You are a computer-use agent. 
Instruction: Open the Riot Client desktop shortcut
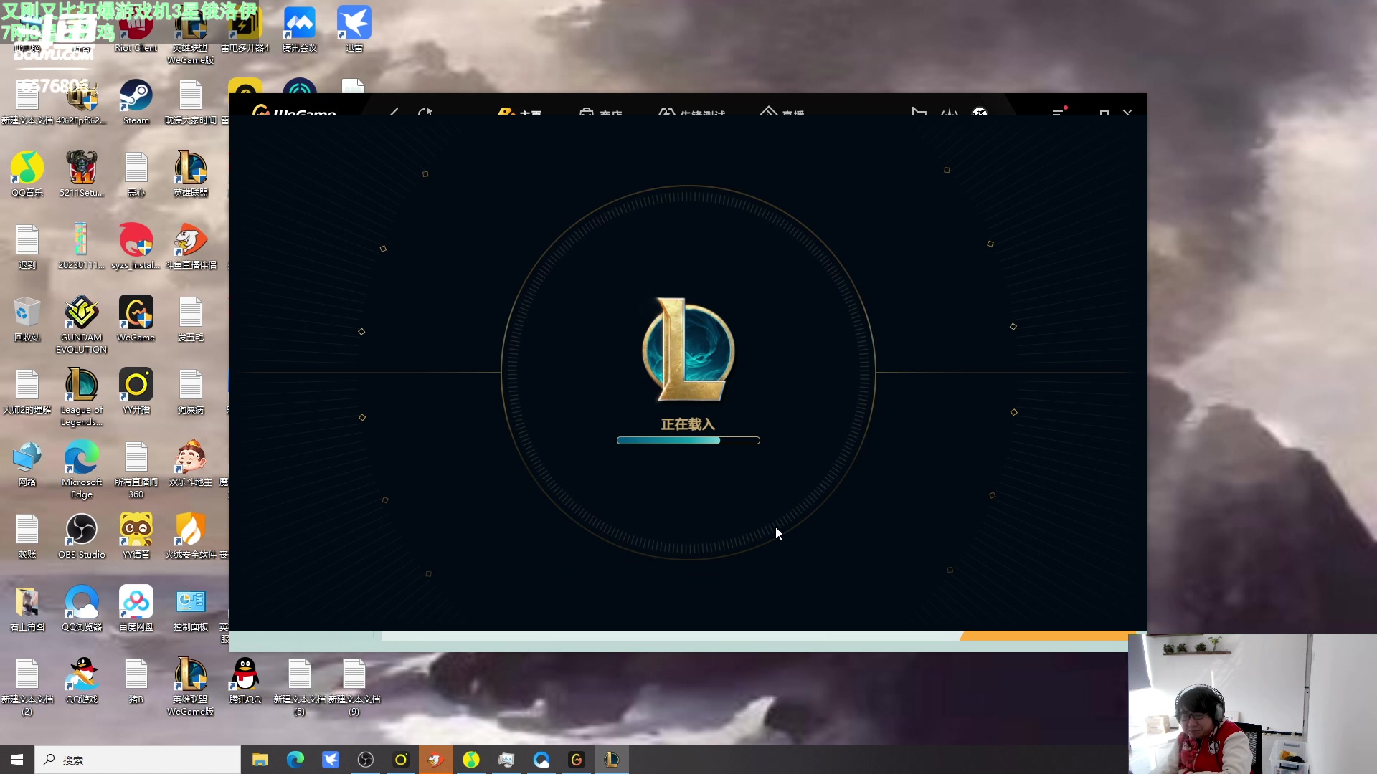tap(136, 30)
